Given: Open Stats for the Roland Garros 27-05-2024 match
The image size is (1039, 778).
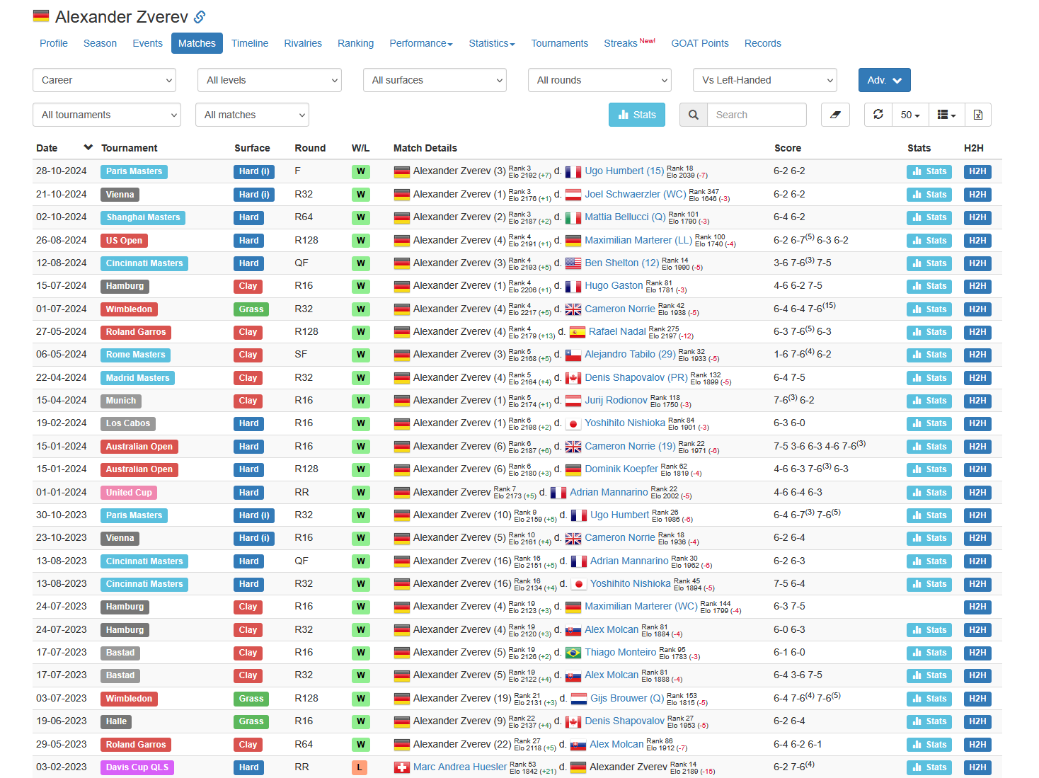Looking at the screenshot, I should [x=929, y=332].
